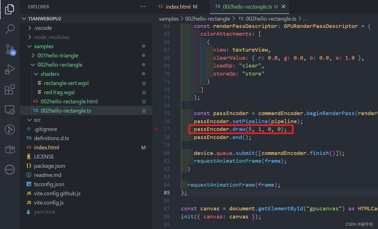Open the Extensions view

click(10, 90)
